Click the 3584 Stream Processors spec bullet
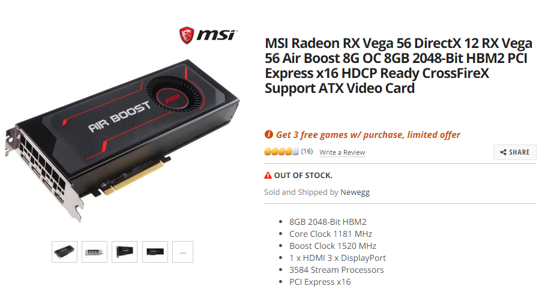The height and width of the screenshot is (295, 554). [x=336, y=270]
